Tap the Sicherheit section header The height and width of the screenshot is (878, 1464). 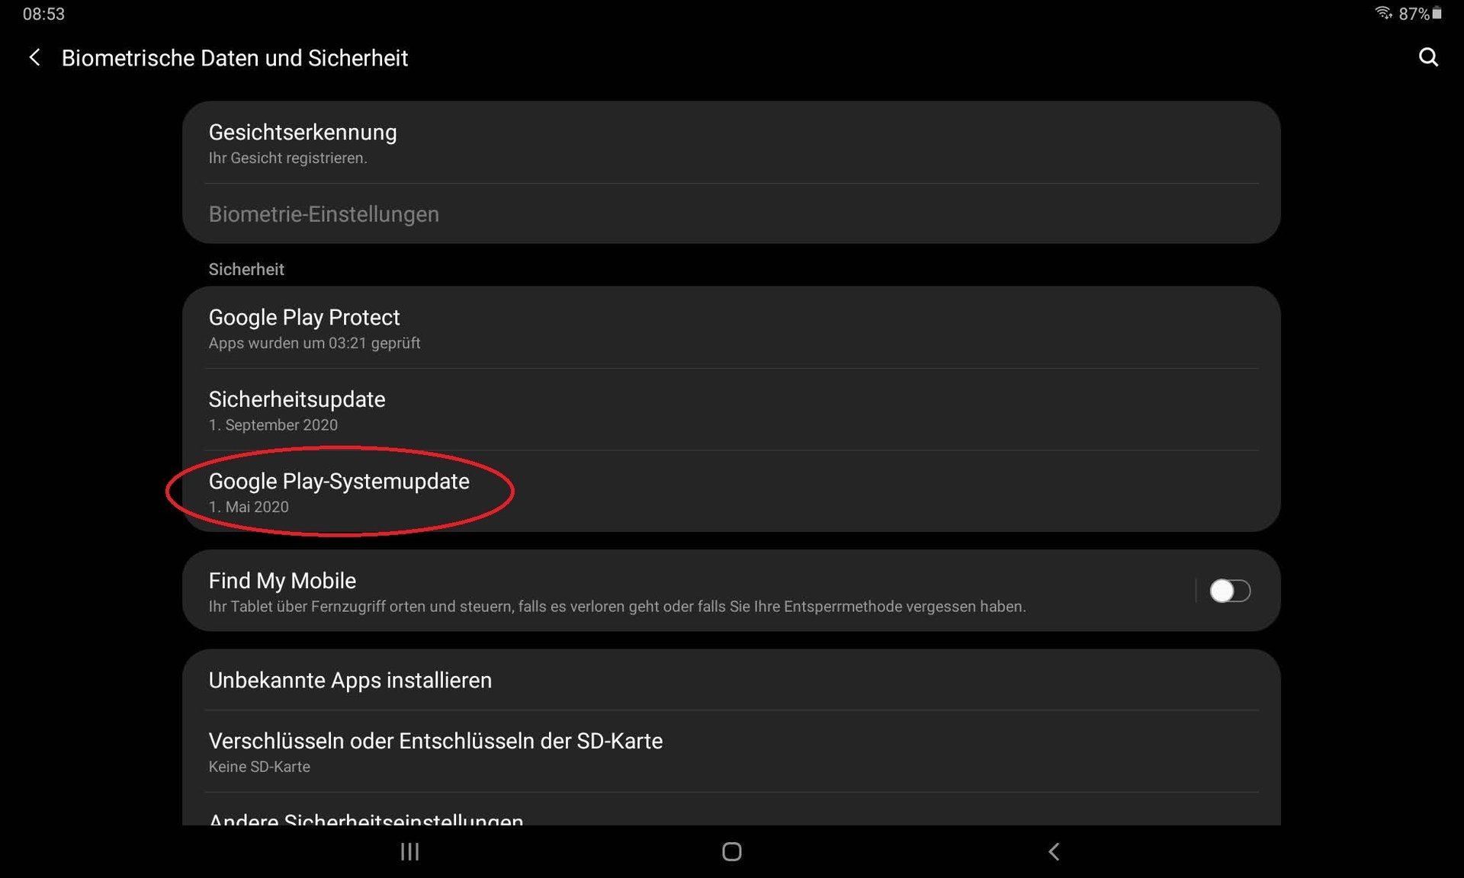246,269
